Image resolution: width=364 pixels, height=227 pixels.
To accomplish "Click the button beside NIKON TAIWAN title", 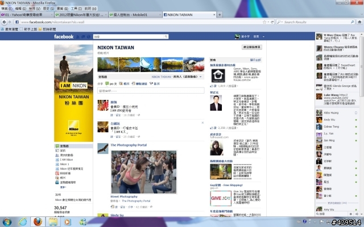I will click(252, 47).
